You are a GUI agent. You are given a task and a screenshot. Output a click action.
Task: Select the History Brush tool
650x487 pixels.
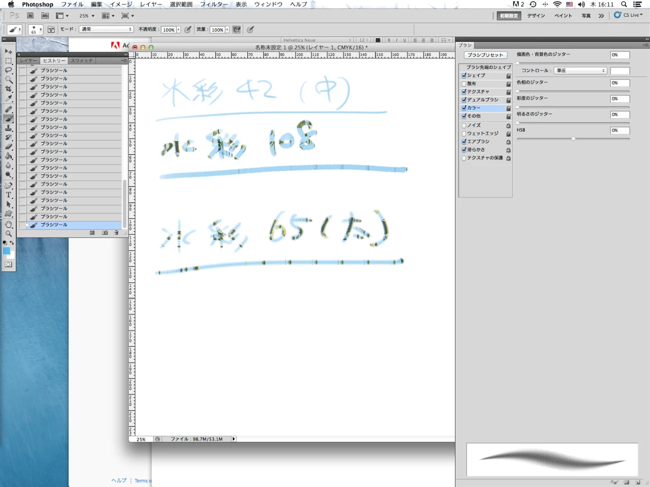9,138
